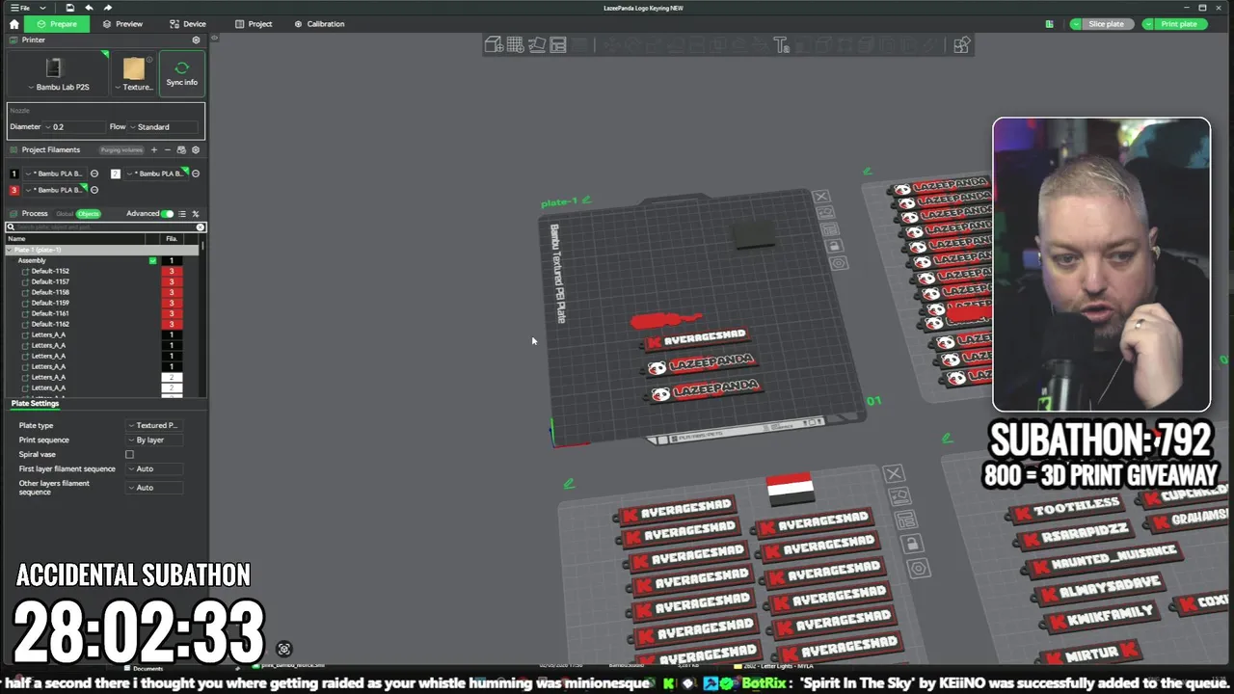Open the Textured plate type selector
The image size is (1234, 694).
pyautogui.click(x=134, y=73)
